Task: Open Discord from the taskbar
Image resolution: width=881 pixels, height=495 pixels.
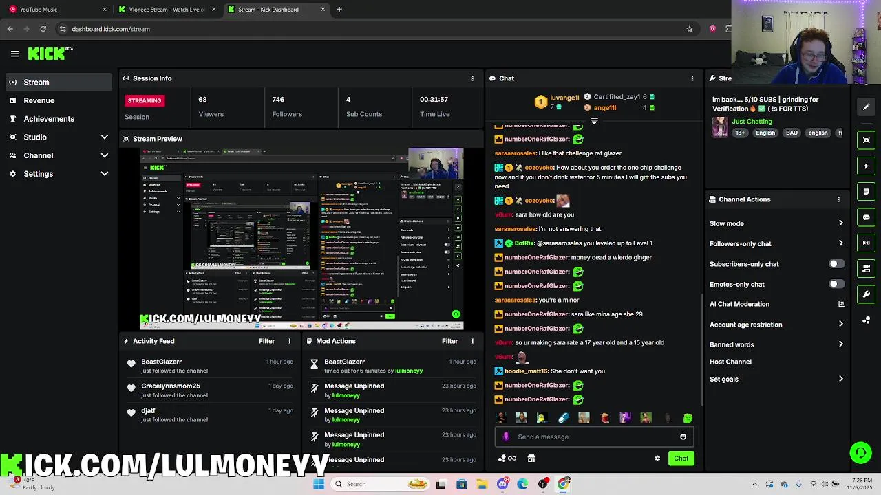Action: click(x=502, y=484)
